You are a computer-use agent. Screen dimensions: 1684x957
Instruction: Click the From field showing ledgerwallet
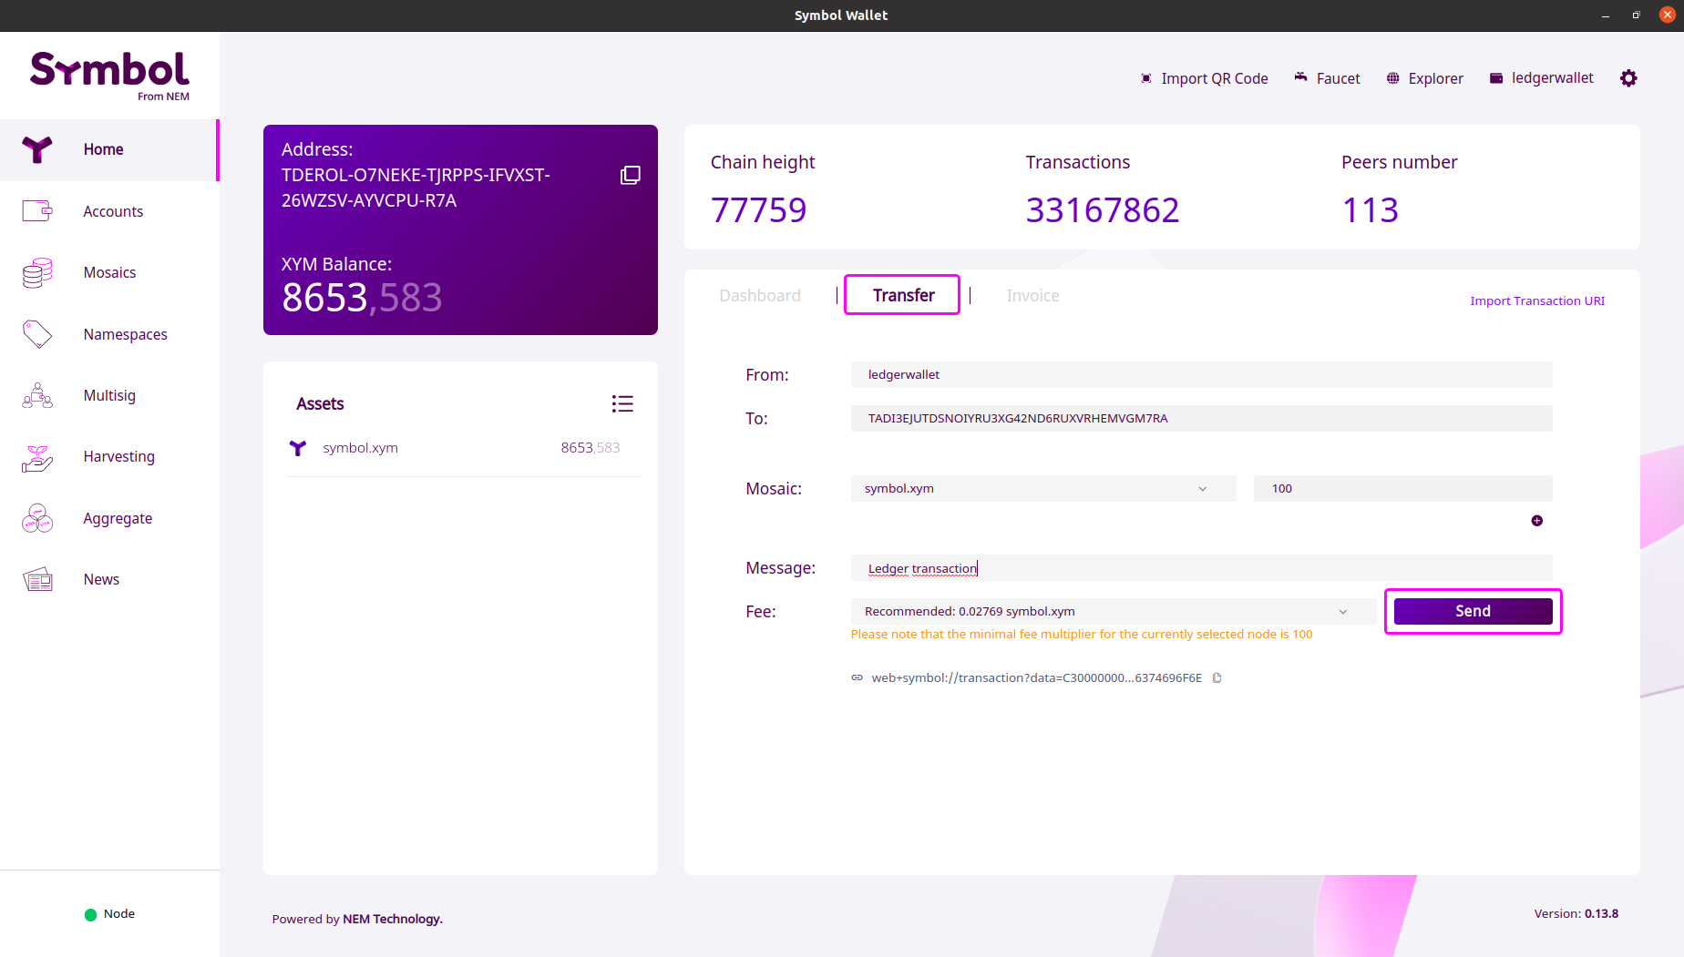pyautogui.click(x=1202, y=375)
